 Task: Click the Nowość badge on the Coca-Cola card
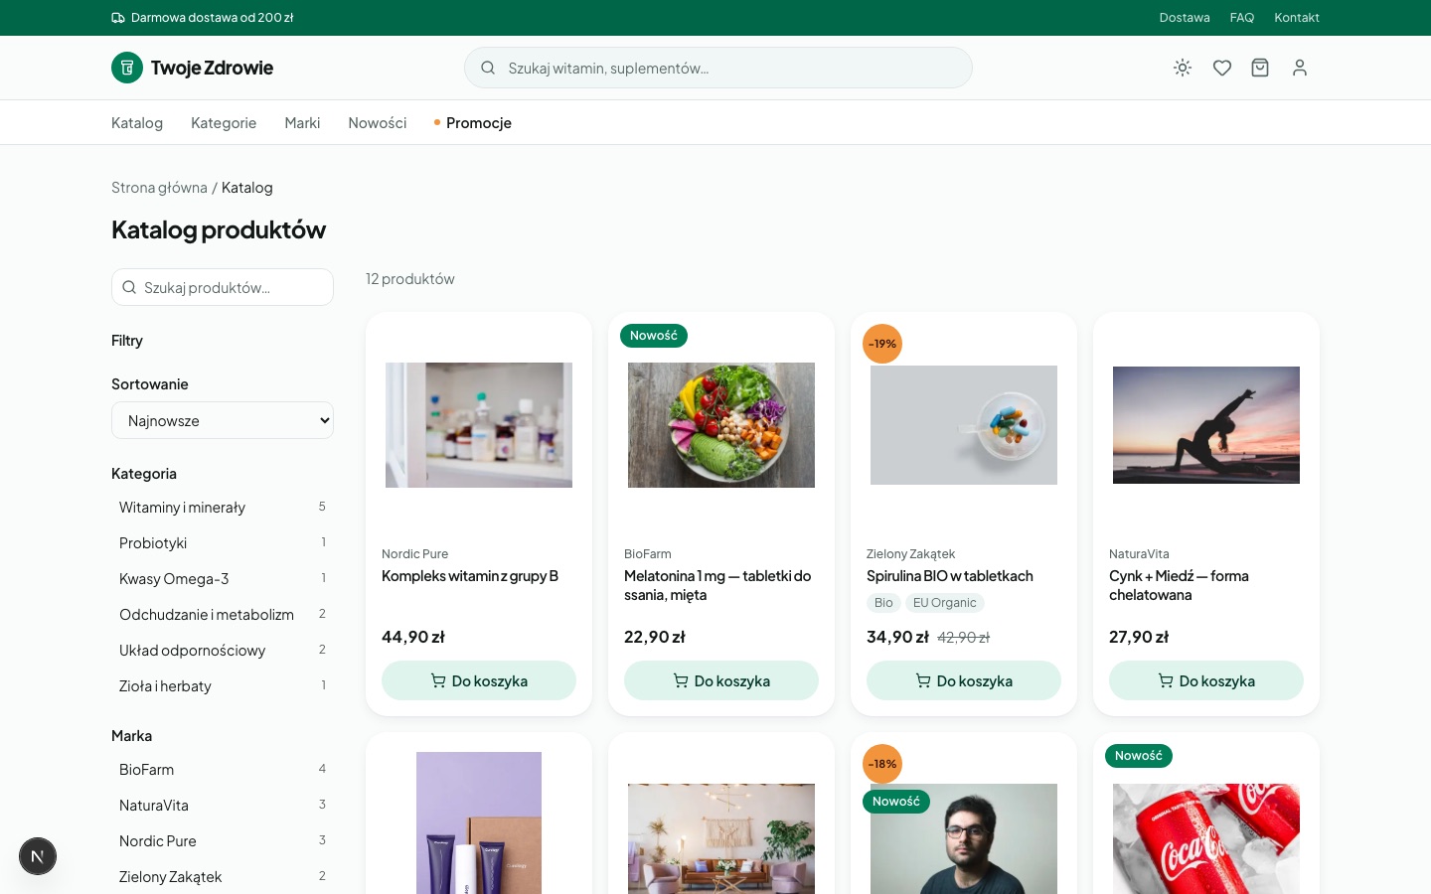pyautogui.click(x=1139, y=756)
